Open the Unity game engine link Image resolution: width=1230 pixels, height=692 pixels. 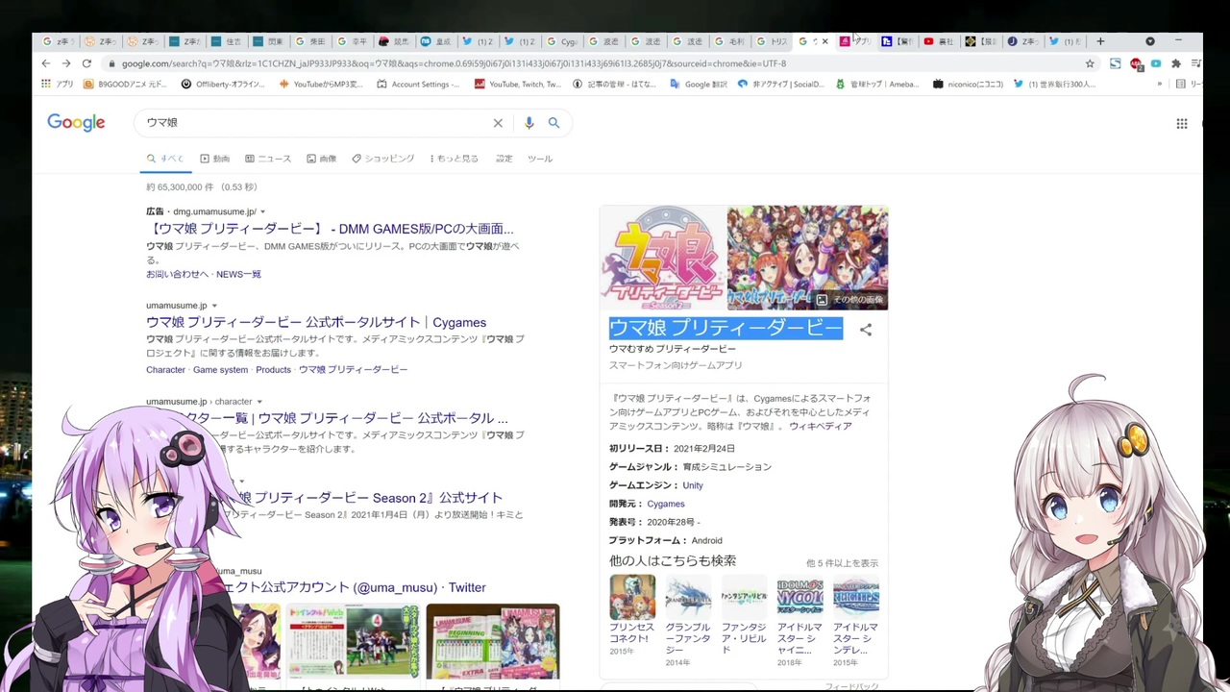click(693, 485)
